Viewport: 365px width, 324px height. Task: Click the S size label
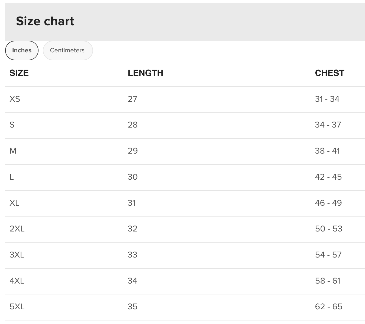12,125
